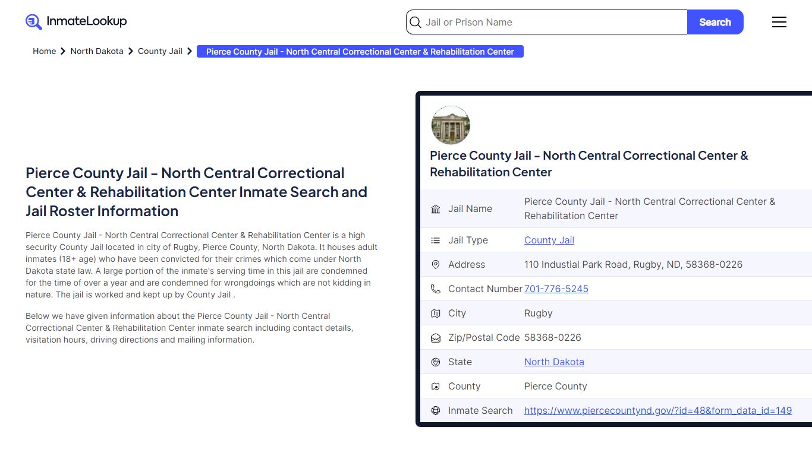Click the zip value '58368-0226'
Viewport: 812px width, 456px height.
(x=553, y=338)
